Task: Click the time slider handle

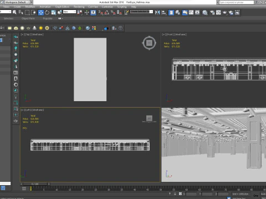Action: [35, 184]
